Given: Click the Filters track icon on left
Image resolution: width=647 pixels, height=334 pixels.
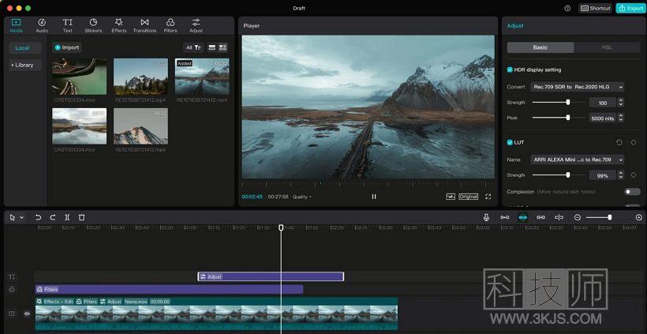Looking at the screenshot, I should tap(12, 290).
